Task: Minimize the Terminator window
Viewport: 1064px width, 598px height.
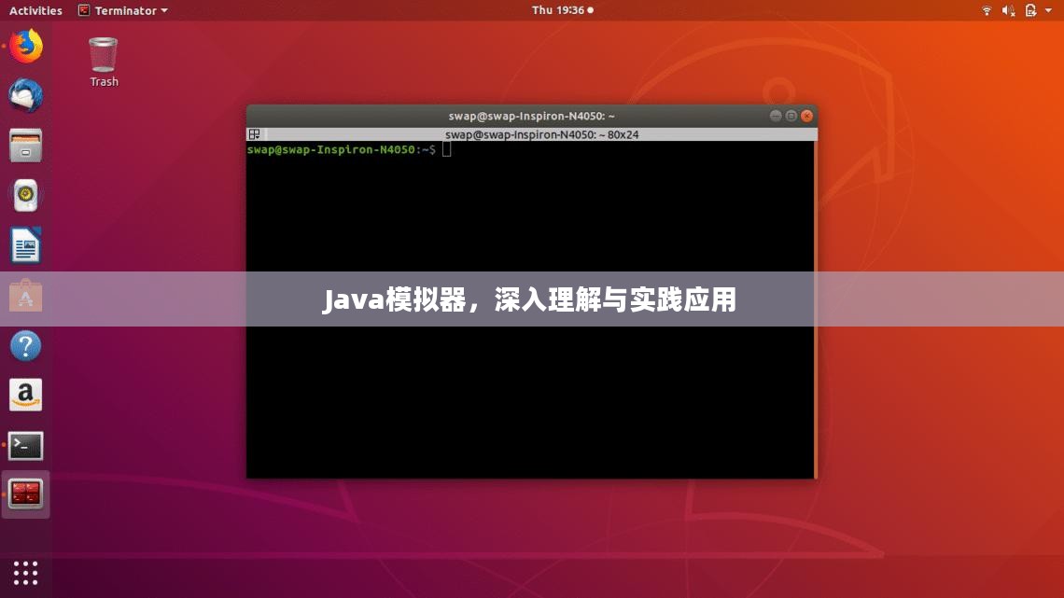Action: [775, 116]
